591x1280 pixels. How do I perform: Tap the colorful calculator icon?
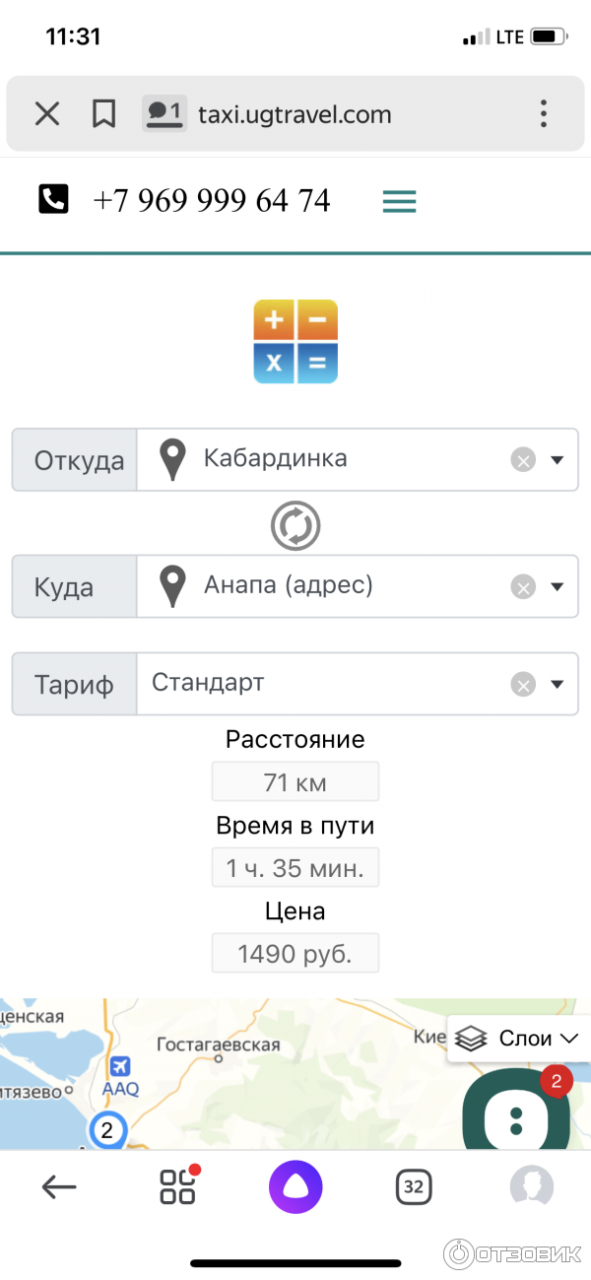[x=295, y=341]
